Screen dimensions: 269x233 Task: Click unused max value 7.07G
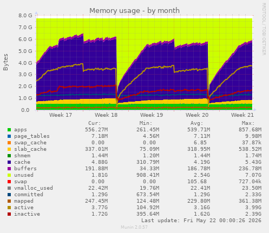click(253, 175)
